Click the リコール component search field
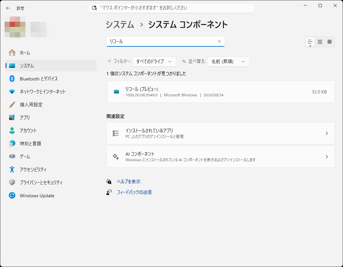The height and width of the screenshot is (267, 343). point(165,42)
